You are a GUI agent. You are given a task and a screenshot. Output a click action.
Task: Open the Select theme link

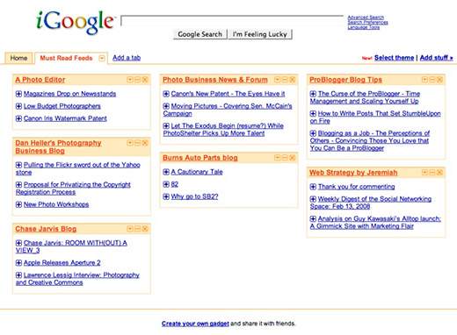394,58
